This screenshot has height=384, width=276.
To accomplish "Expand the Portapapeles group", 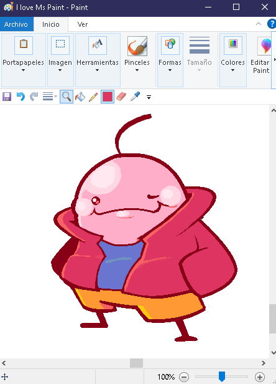I will [24, 60].
